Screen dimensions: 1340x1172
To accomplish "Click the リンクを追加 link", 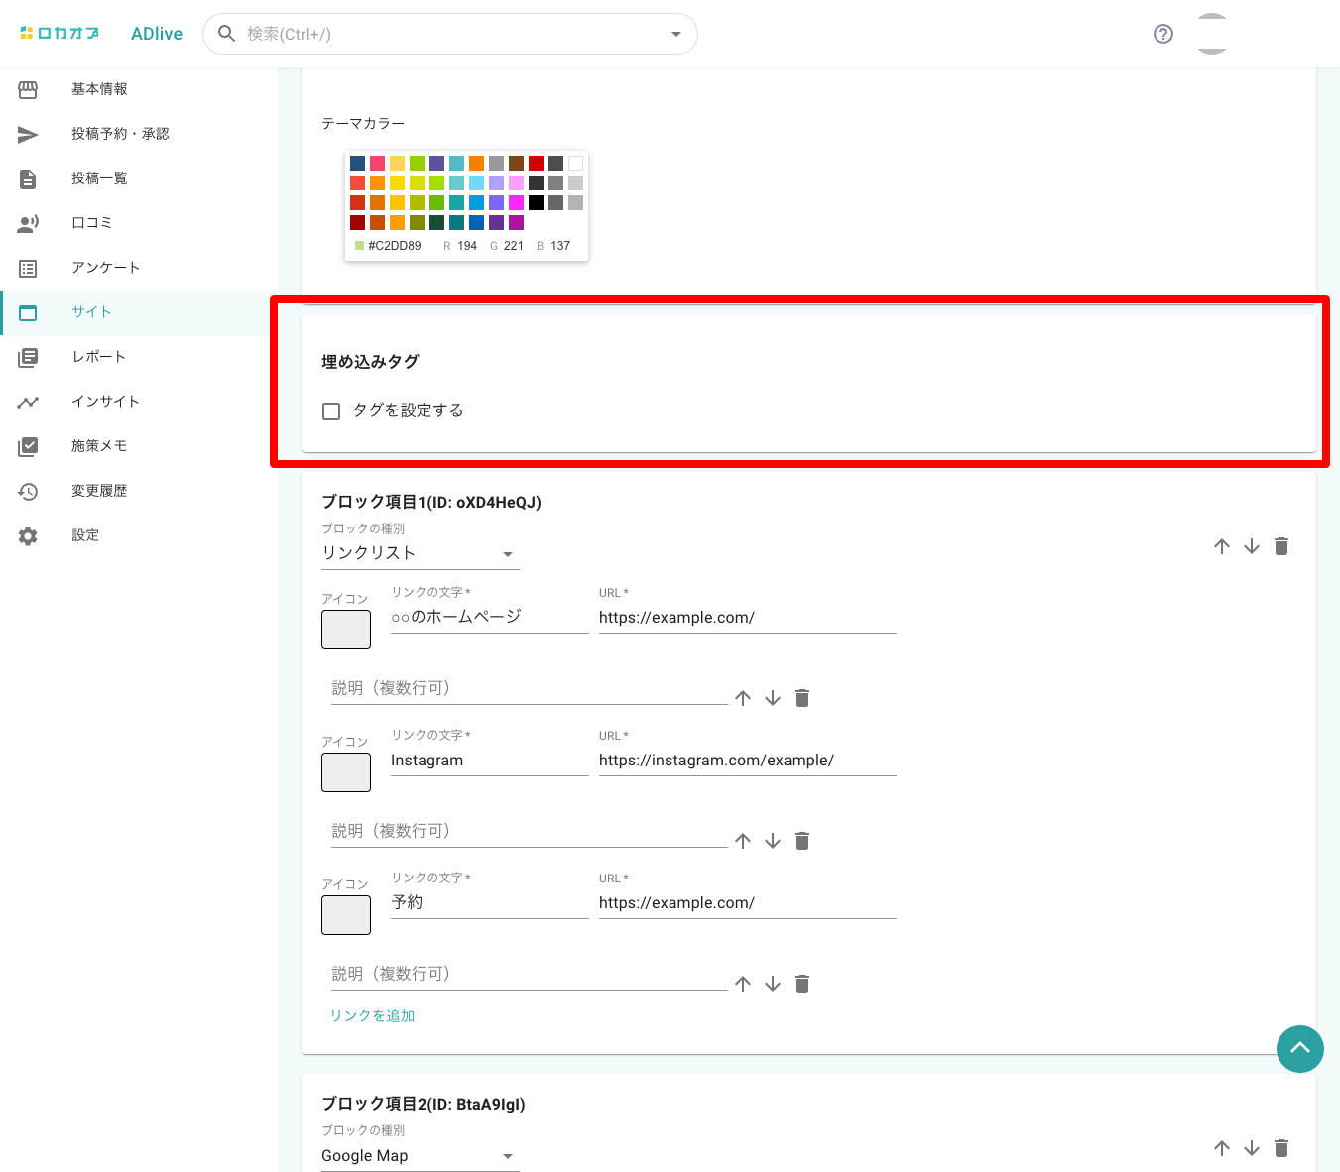I will point(373,1016).
